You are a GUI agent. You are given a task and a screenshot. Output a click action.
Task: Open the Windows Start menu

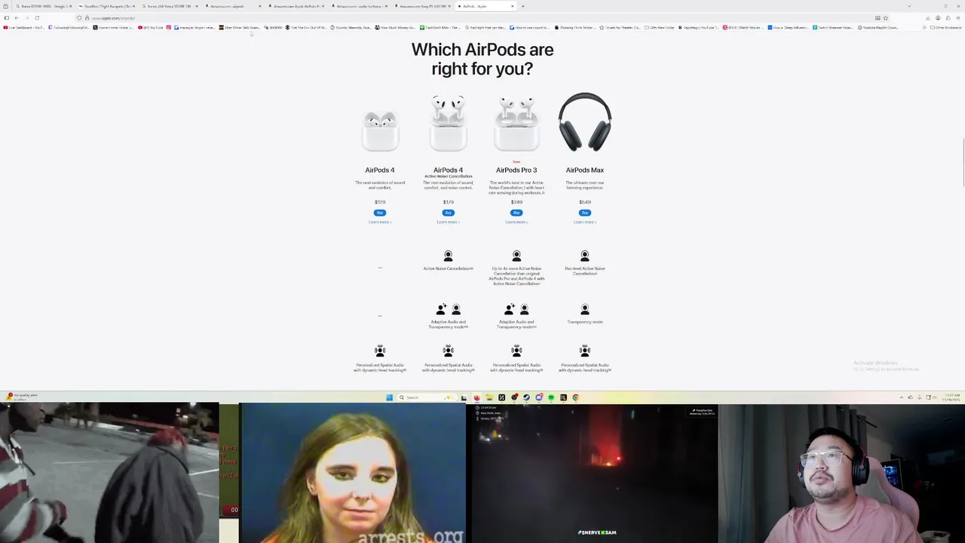pos(389,397)
